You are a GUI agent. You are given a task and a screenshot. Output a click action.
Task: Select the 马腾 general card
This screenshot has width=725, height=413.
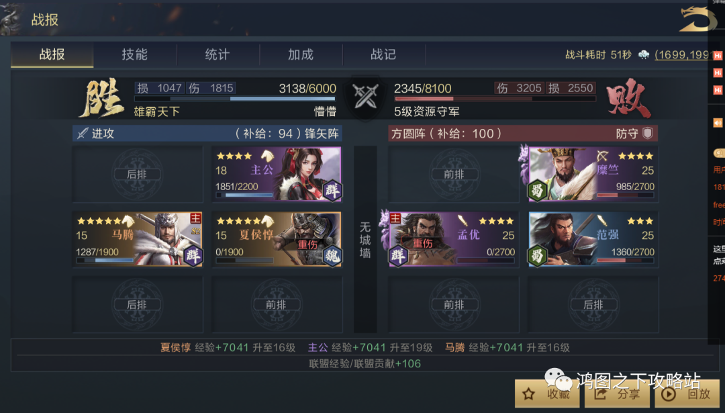(138, 239)
